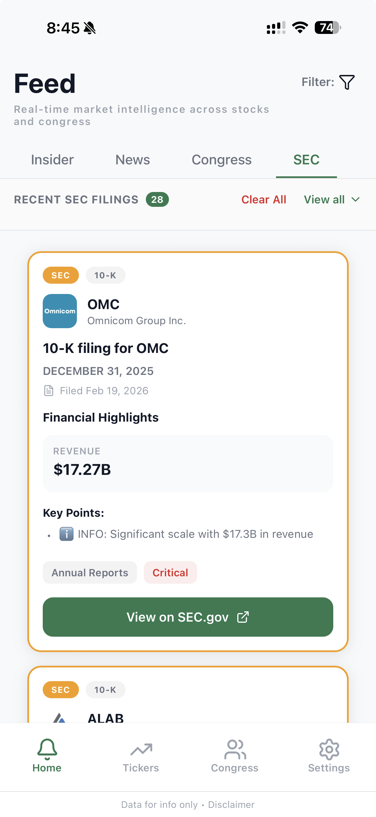Select the Congress feed tab

pyautogui.click(x=221, y=160)
